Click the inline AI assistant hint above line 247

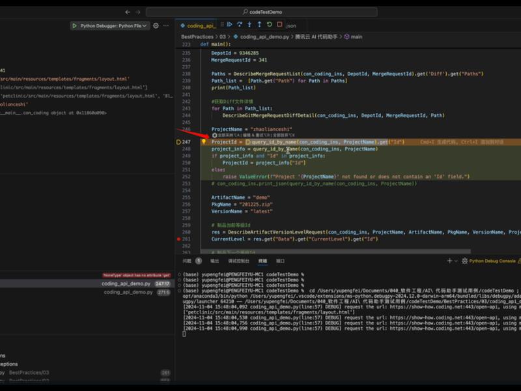[253, 136]
